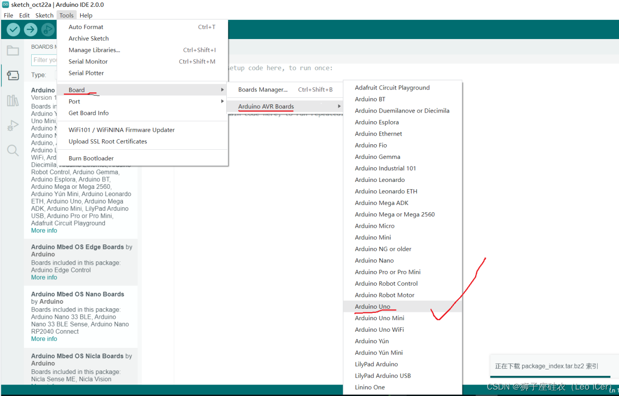
Task: Select Arduino Mini board
Action: coord(403,238)
